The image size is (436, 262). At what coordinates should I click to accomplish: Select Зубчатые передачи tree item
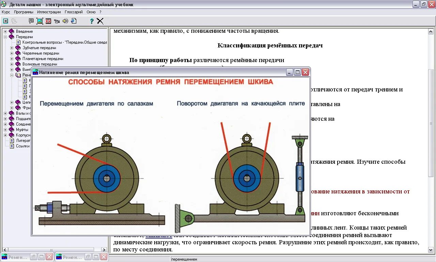click(x=39, y=48)
